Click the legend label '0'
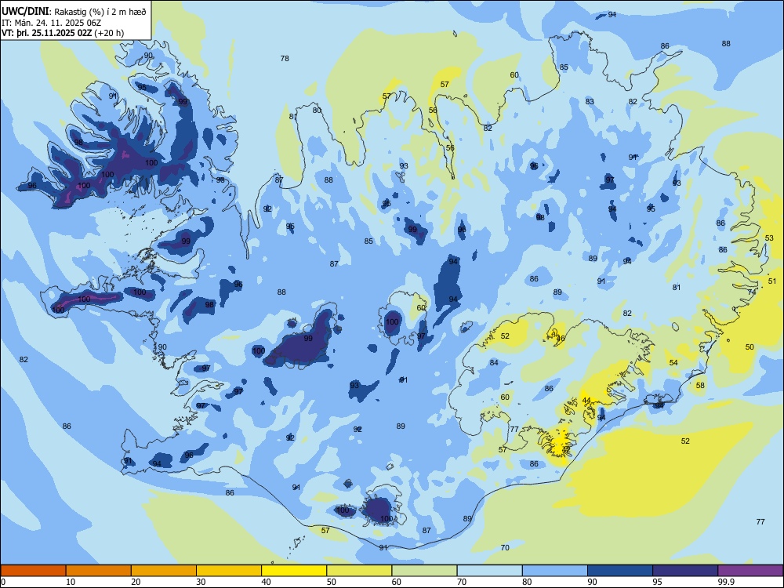The image size is (784, 588). coord(3,582)
